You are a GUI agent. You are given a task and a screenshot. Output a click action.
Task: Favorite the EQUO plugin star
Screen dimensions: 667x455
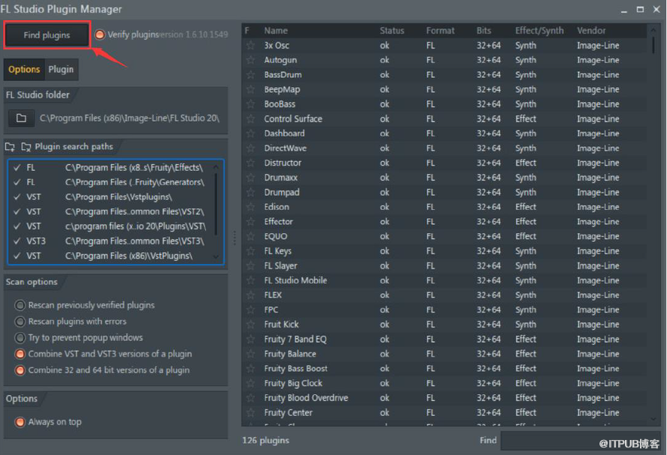pos(250,236)
